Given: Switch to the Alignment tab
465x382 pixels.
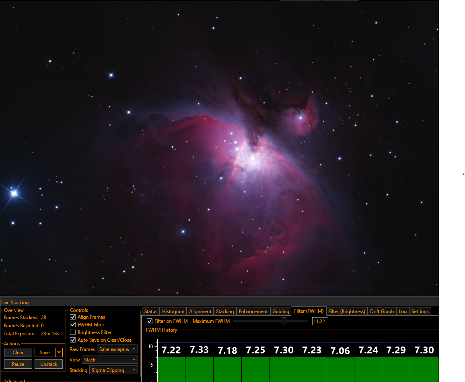Looking at the screenshot, I should point(200,311).
